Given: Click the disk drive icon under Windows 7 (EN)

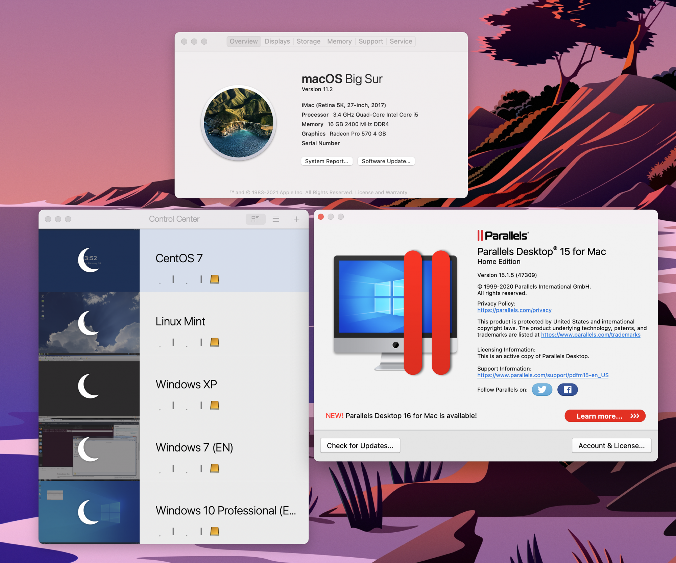Looking at the screenshot, I should tap(215, 468).
